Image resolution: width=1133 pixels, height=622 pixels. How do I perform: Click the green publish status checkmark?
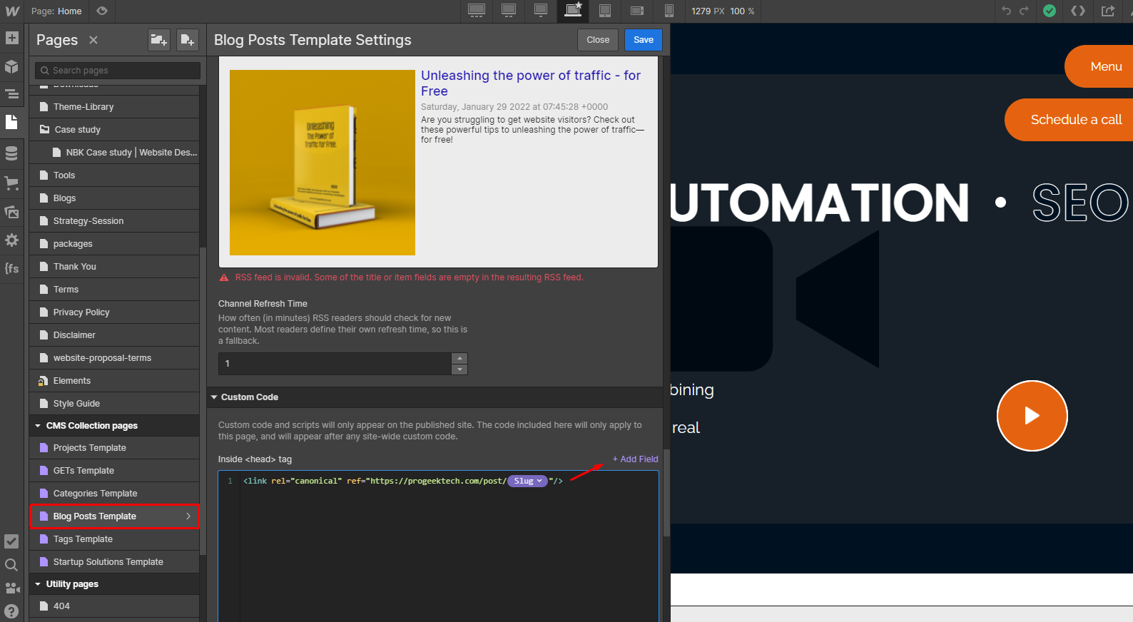1050,11
